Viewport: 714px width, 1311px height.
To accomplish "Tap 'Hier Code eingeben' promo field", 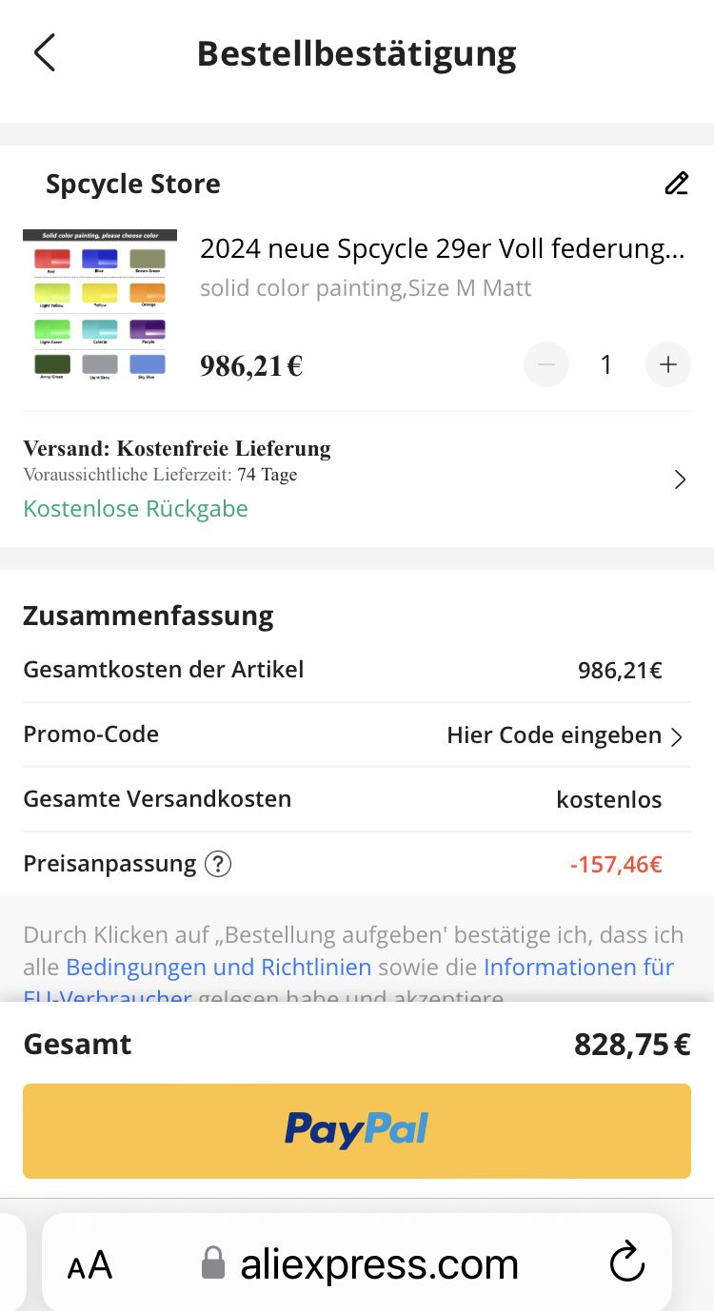I will coord(553,735).
